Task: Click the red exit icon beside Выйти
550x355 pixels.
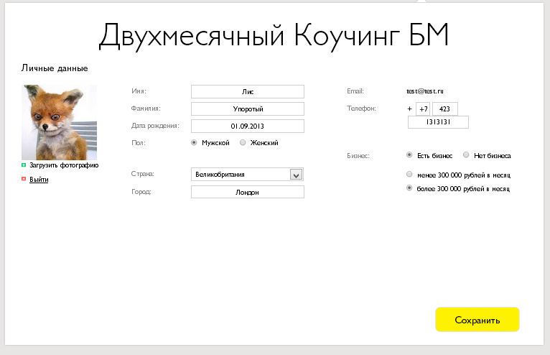Action: 24,179
